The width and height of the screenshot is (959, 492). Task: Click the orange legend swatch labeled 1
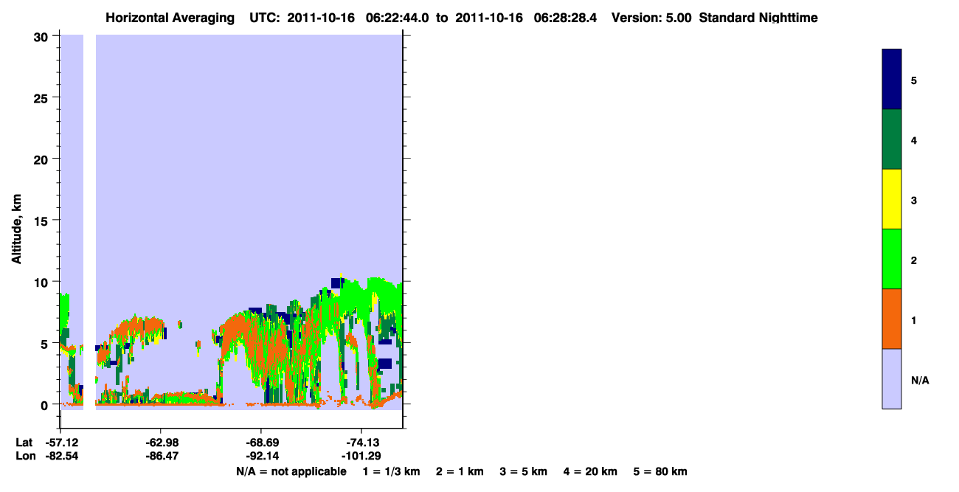(892, 319)
